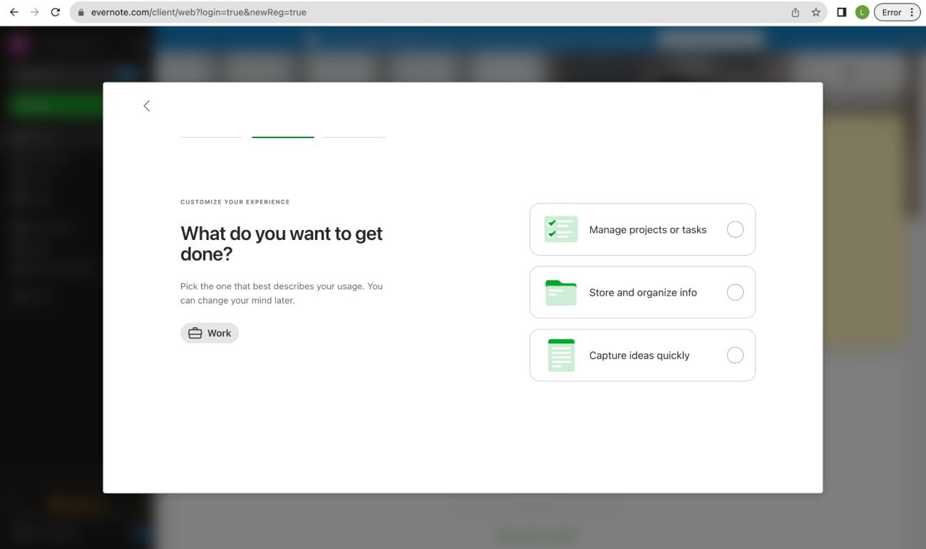Show site info via the lock icon
Screen dimensions: 926x549
pyautogui.click(x=82, y=12)
